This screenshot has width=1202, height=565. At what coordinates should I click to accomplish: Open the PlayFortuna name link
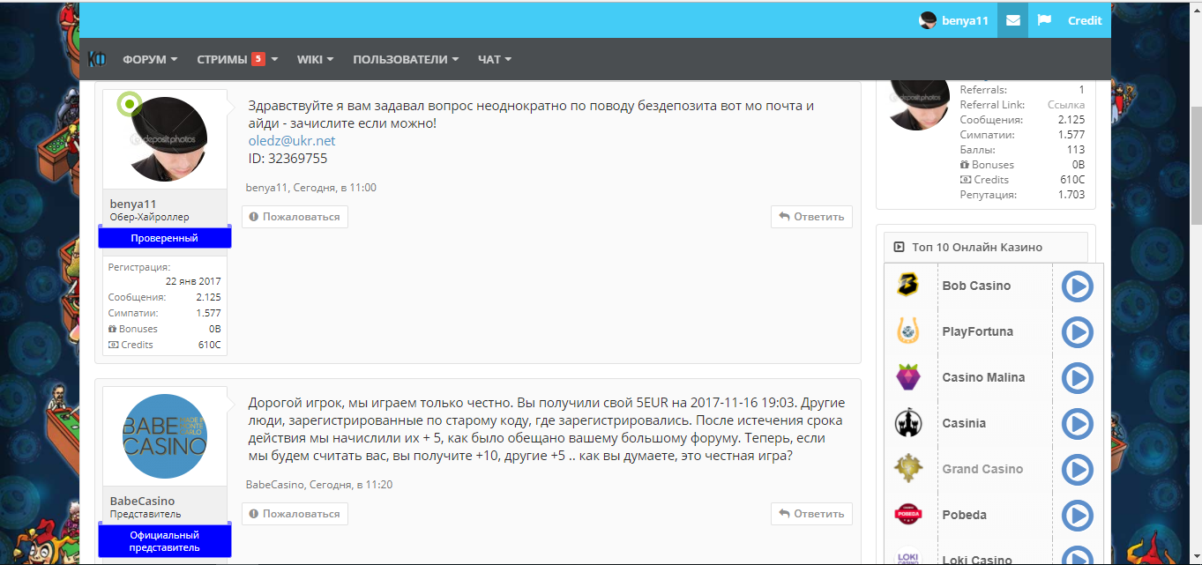[977, 331]
